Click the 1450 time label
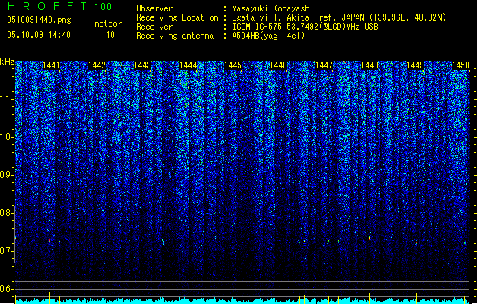This screenshot has height=304, width=478. pyautogui.click(x=461, y=65)
